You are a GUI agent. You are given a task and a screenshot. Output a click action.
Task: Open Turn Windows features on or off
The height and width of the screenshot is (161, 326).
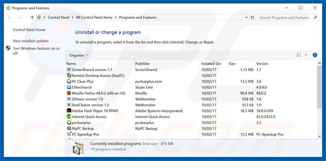click(36, 51)
